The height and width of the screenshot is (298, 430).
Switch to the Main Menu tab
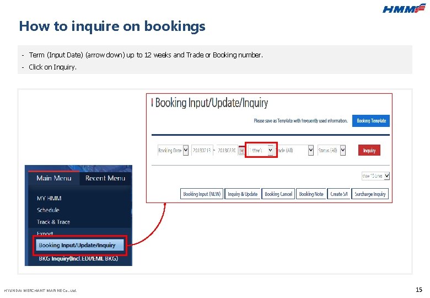tap(54, 178)
